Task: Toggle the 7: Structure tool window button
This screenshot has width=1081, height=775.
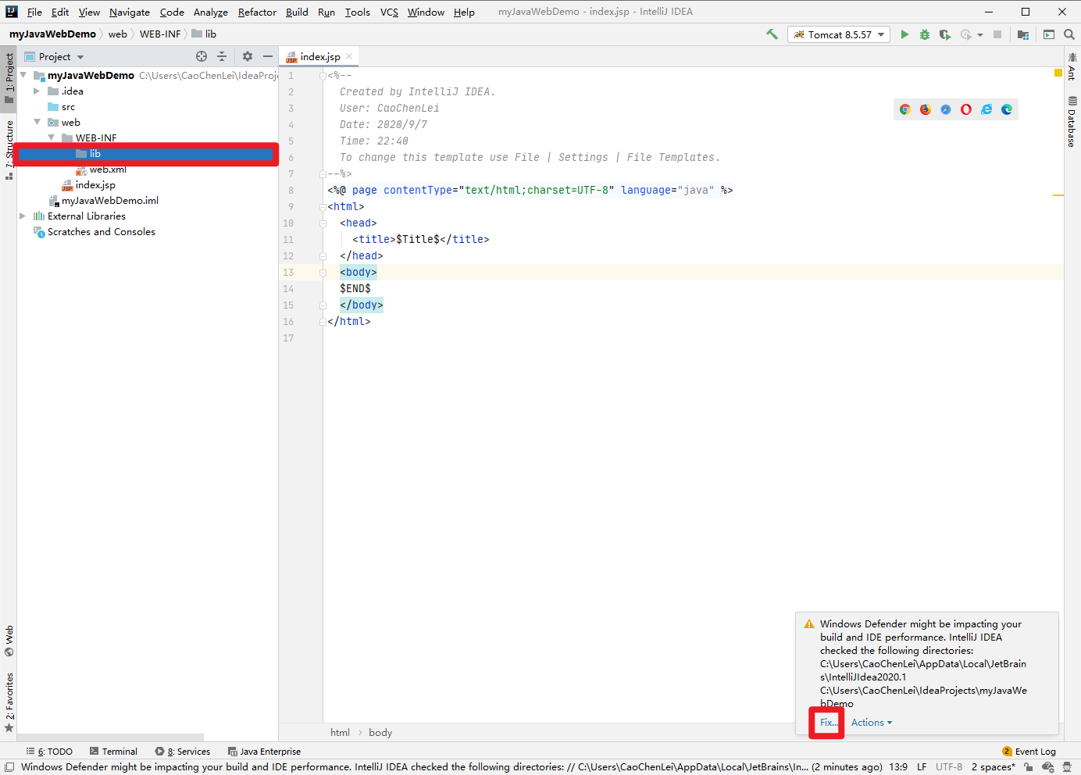Action: point(9,150)
